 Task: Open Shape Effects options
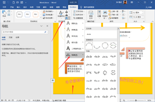coord(48,18)
